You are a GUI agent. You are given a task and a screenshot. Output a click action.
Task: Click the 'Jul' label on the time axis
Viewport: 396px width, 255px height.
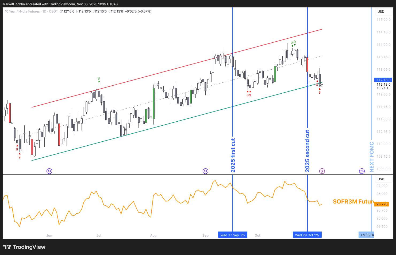pos(99,235)
